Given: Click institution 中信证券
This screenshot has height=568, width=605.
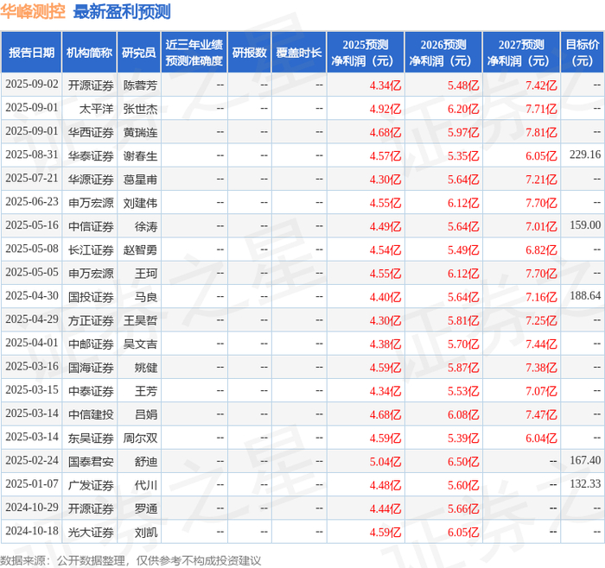Looking at the screenshot, I should tap(91, 226).
